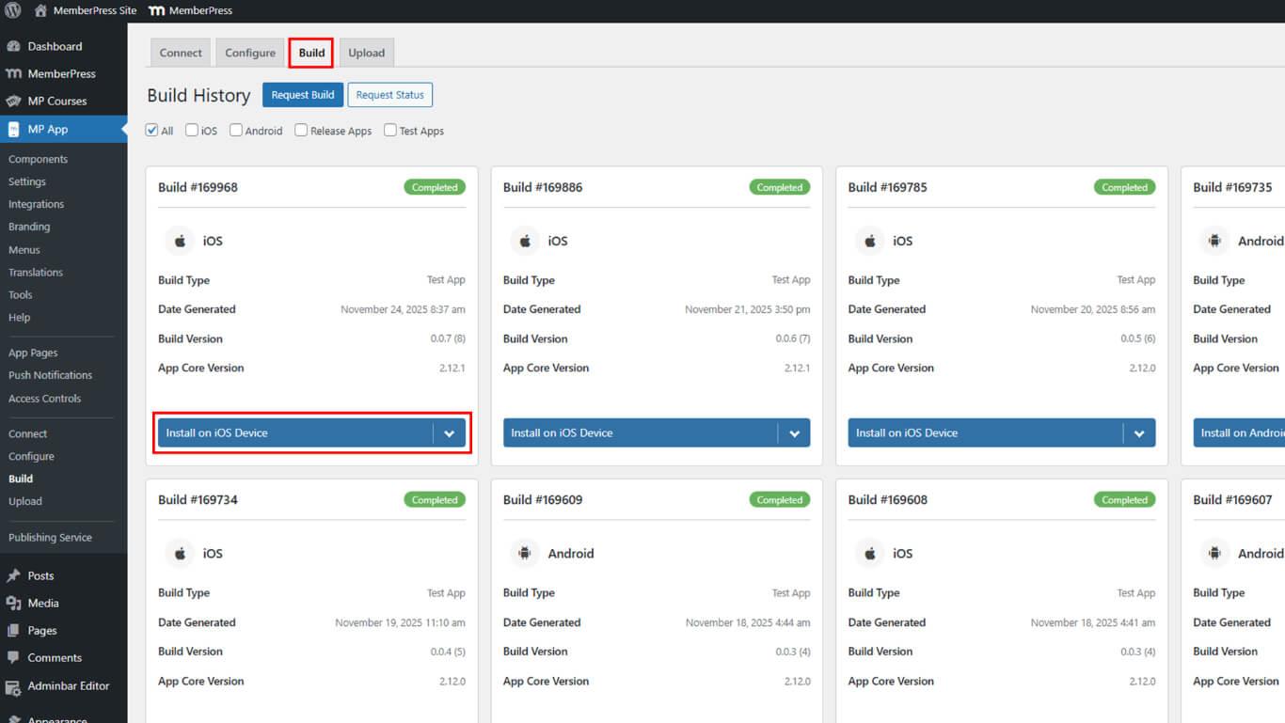1285x723 pixels.
Task: Enable the iOS filter checkbox
Action: pyautogui.click(x=192, y=131)
